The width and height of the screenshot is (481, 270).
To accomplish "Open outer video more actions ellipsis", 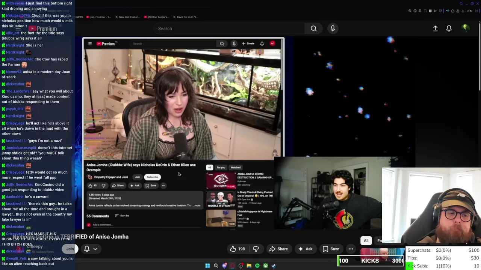I will pyautogui.click(x=351, y=249).
